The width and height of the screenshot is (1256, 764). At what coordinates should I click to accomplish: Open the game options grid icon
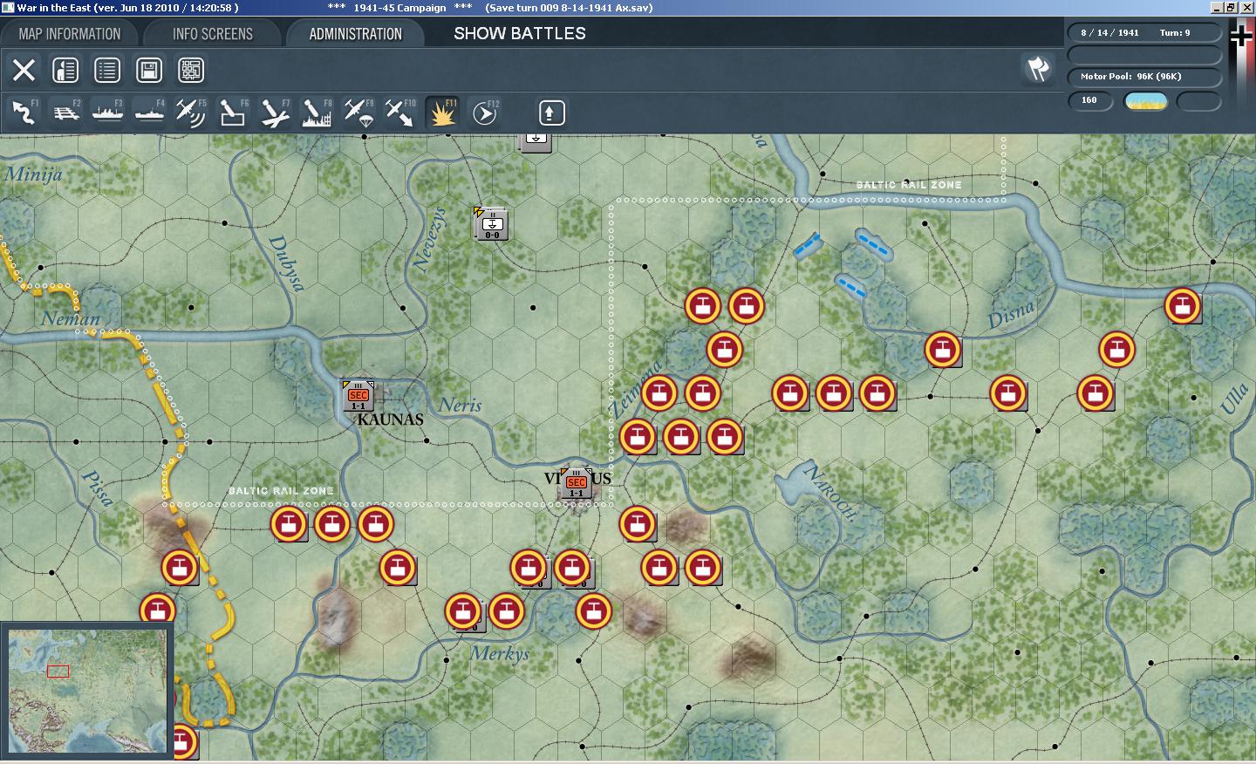(x=191, y=70)
